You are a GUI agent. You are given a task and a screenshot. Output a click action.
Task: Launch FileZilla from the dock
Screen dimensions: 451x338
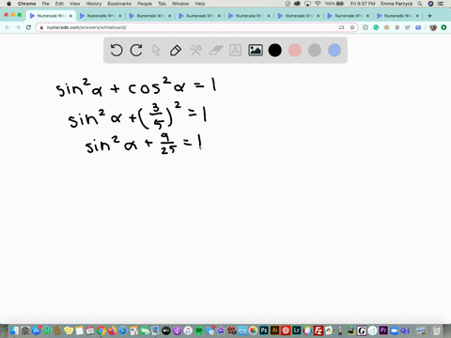[x=319, y=330]
